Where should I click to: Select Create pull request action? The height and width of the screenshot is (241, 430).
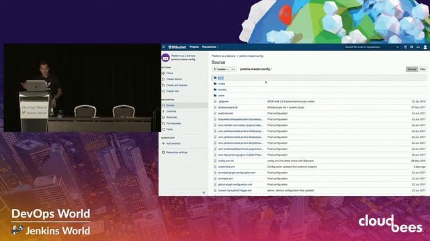177,85
